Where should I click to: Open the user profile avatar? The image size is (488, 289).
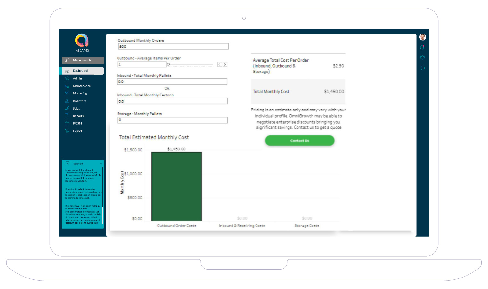pos(422,37)
